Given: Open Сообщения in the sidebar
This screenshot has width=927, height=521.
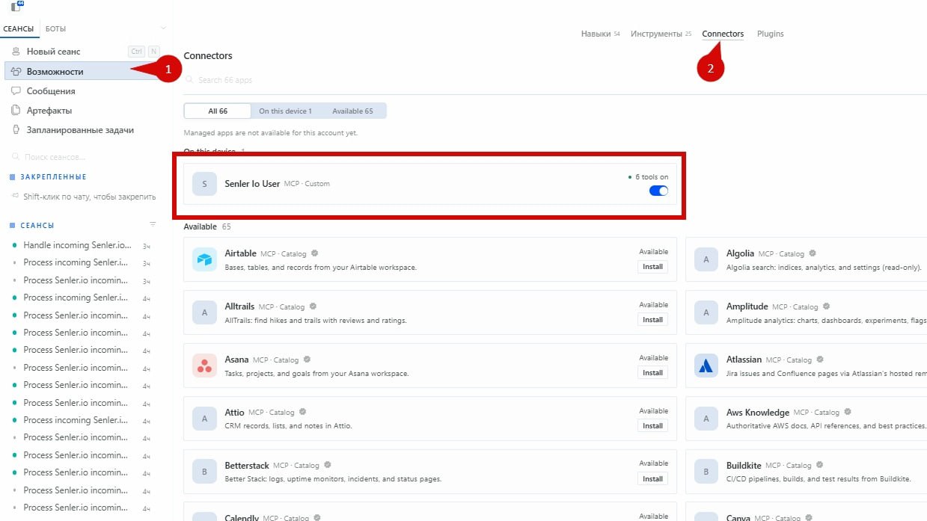Looking at the screenshot, I should (x=83, y=90).
